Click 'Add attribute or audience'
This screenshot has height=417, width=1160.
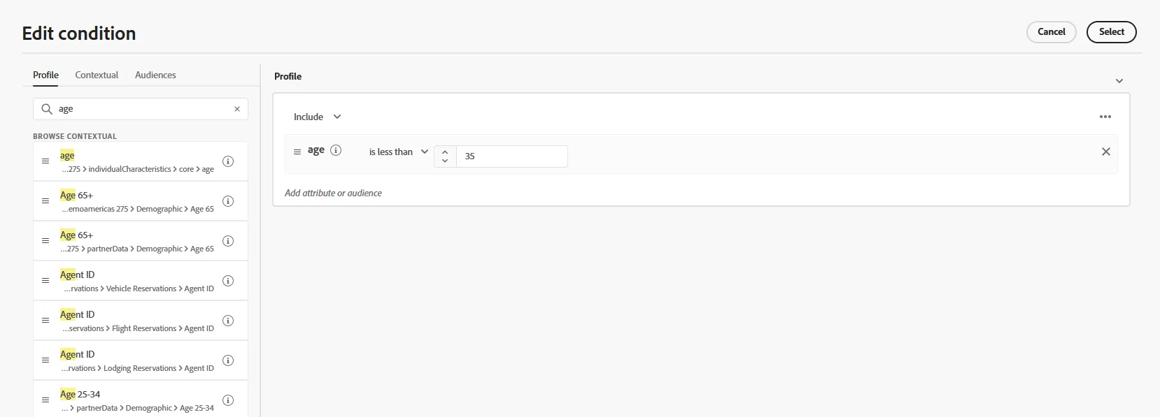(333, 193)
